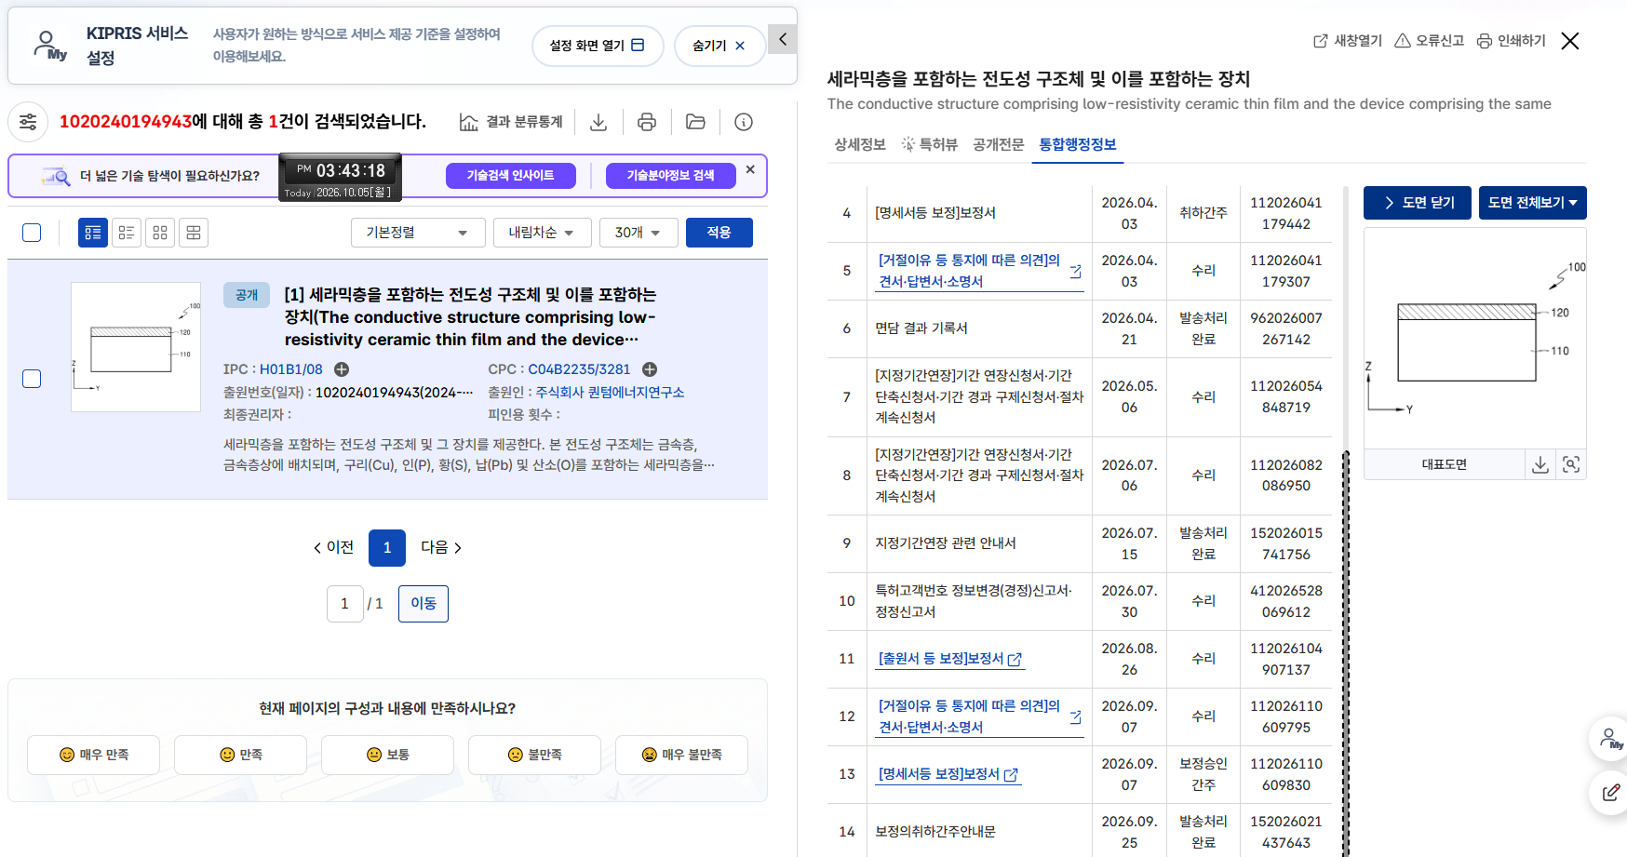Click 결과 분류통계 statistics button
Viewport: 1627px width, 857px height.
(511, 122)
